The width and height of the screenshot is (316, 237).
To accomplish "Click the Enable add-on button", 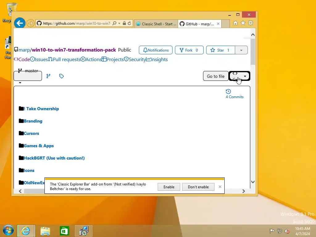I will (169, 187).
